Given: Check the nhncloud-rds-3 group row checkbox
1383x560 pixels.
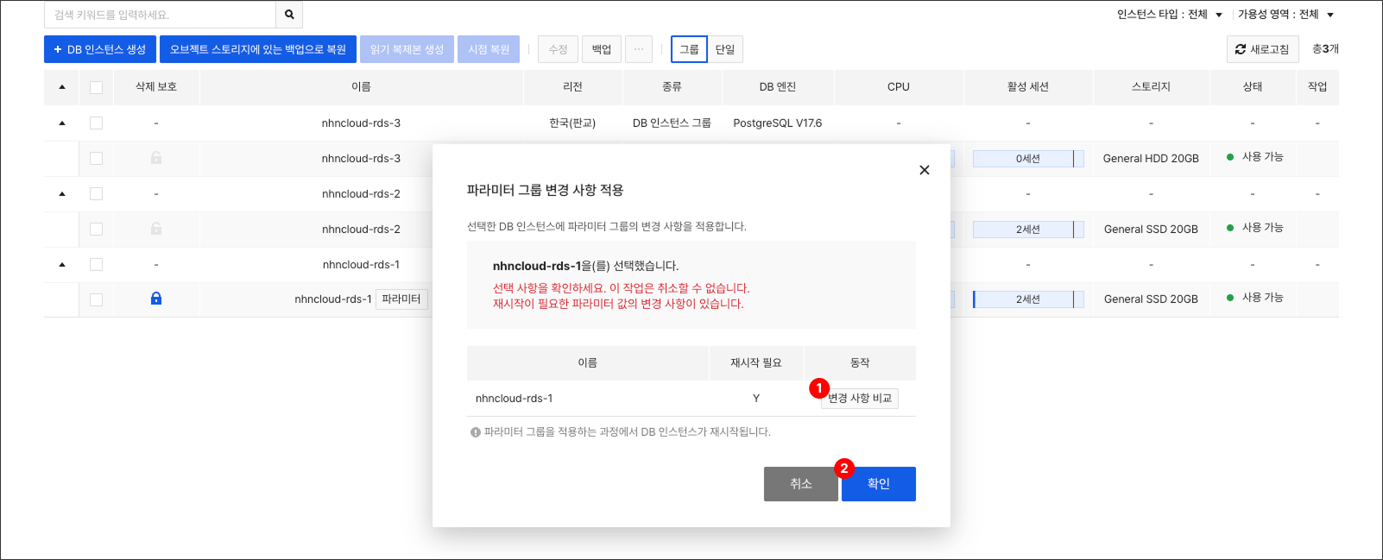Looking at the screenshot, I should (96, 123).
